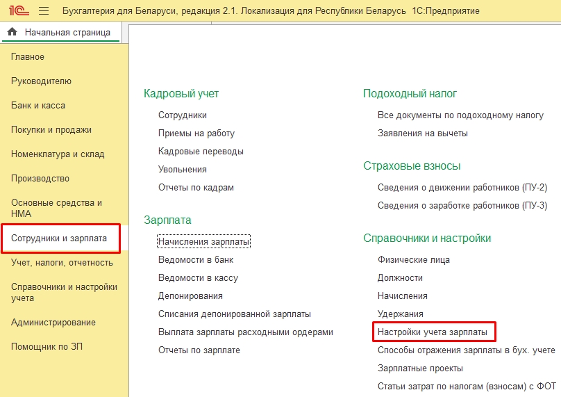Image resolution: width=561 pixels, height=397 pixels.
Task: Click the Справочники и настройки heading
Action: coord(427,238)
